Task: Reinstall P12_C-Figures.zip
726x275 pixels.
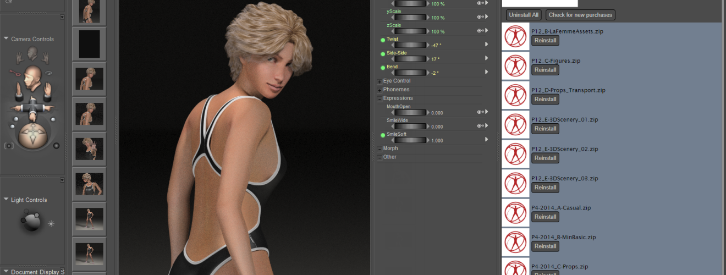Action: point(545,70)
